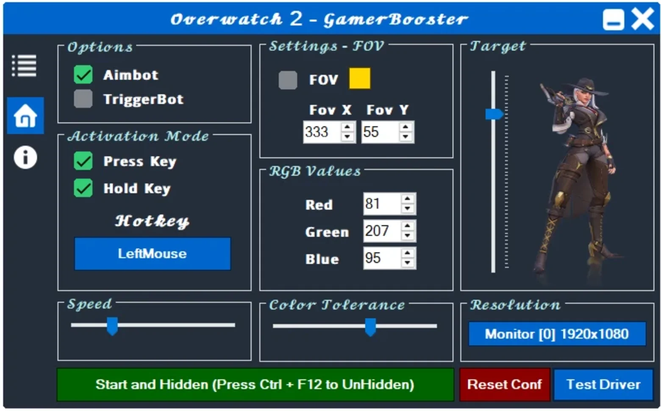
Task: Toggle the Hold Key checkbox
Action: coord(83,188)
